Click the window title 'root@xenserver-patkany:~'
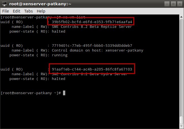The image size is (184, 129). tap(40, 4)
